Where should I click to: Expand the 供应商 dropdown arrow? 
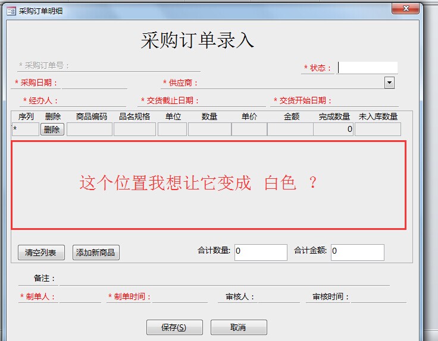389,83
